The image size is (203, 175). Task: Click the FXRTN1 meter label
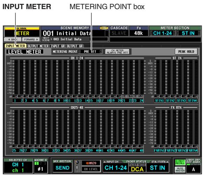pos(160,150)
